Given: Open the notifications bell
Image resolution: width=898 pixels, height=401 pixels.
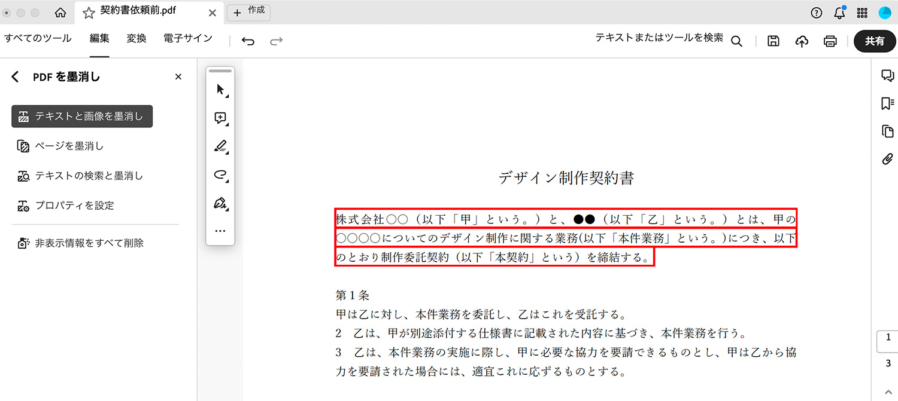Looking at the screenshot, I should click(x=839, y=13).
